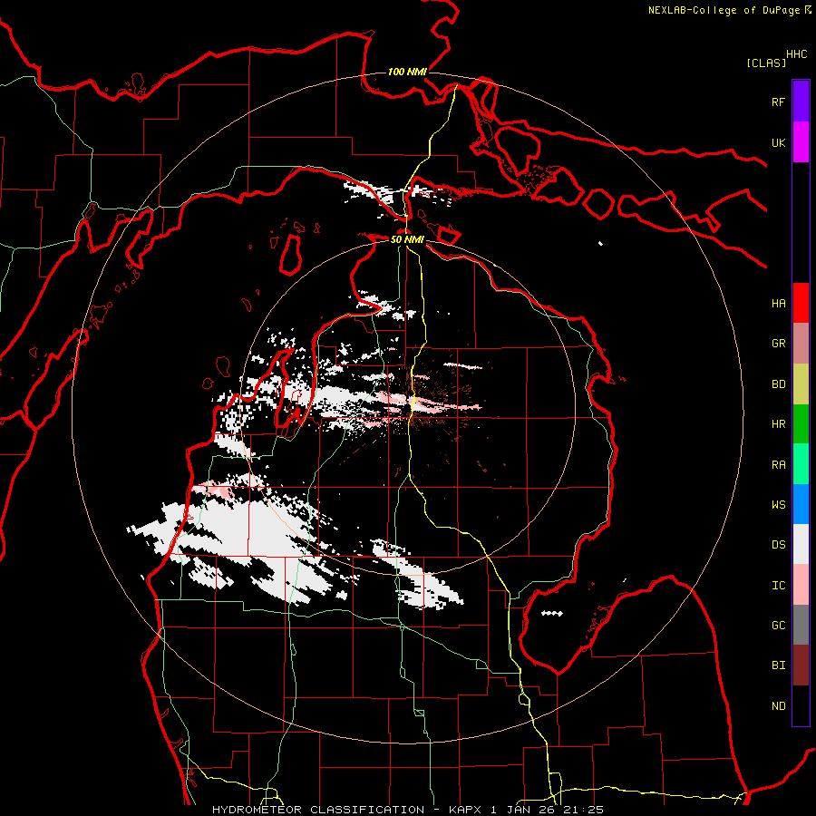Select the BD yellow legend swatch
The width and height of the screenshot is (816, 816).
coord(801,384)
